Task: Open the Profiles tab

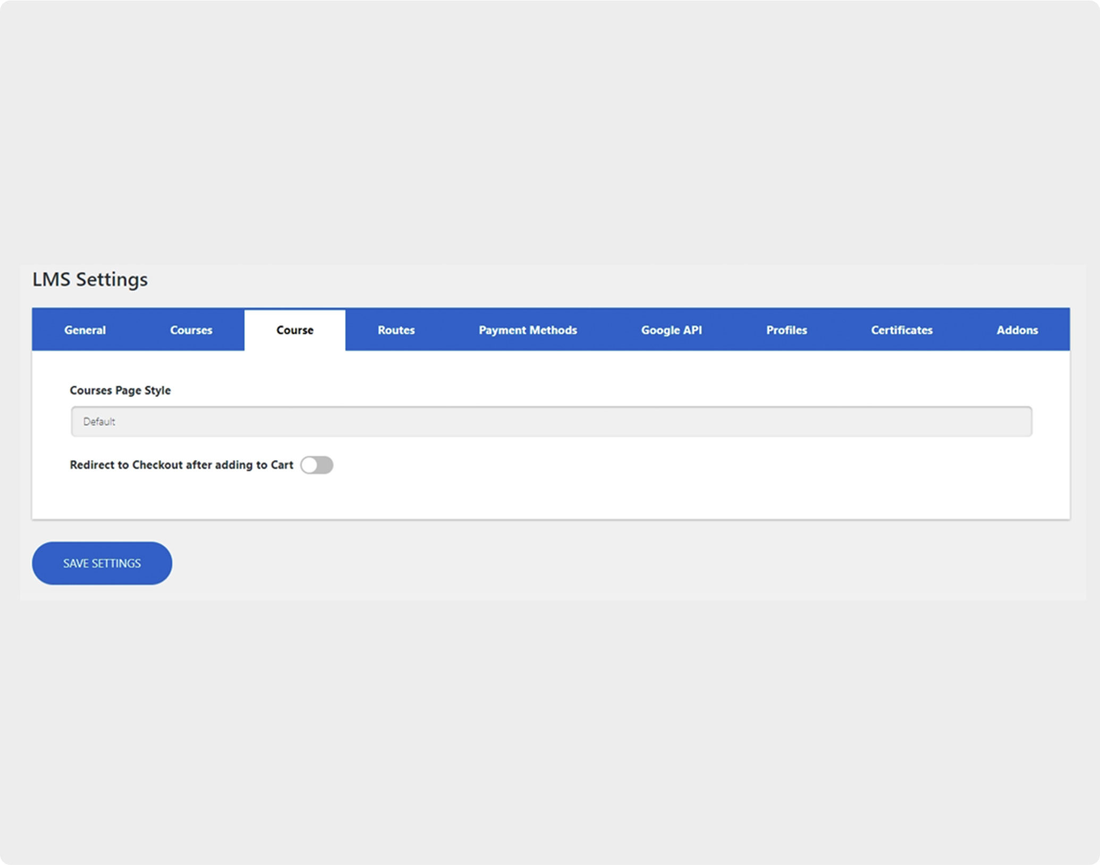Action: 786,330
